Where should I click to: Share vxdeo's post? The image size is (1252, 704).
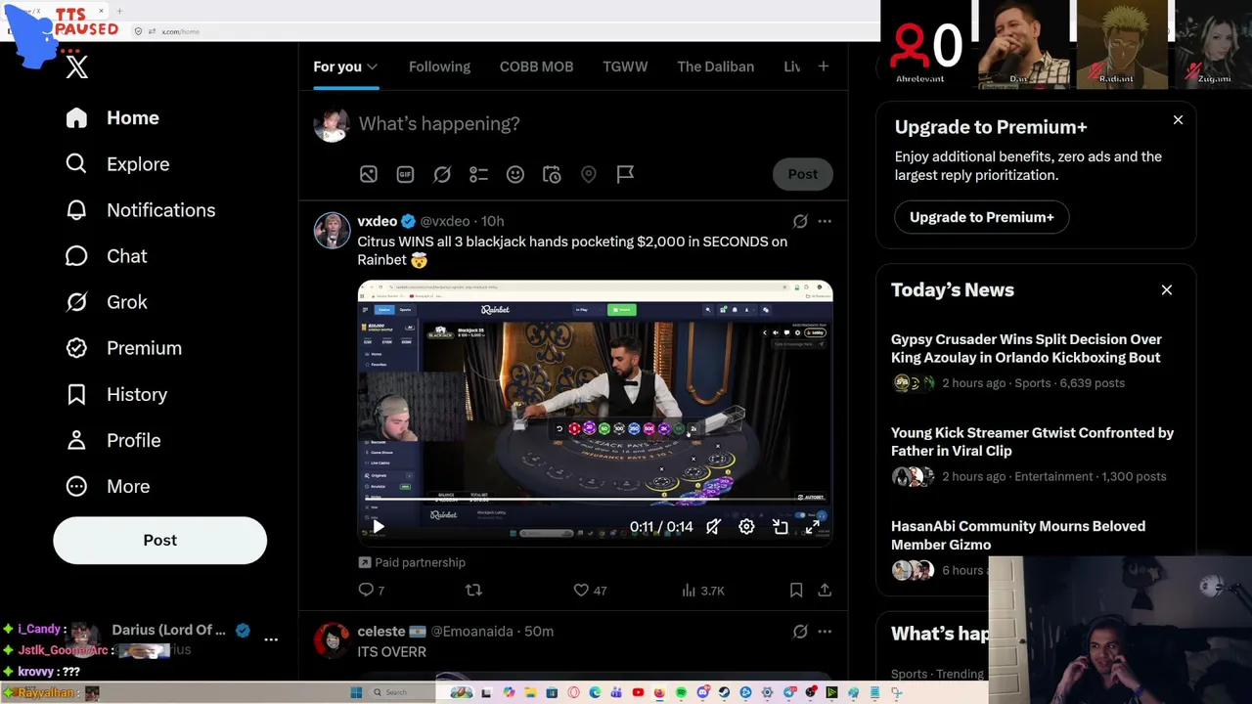coord(825,591)
